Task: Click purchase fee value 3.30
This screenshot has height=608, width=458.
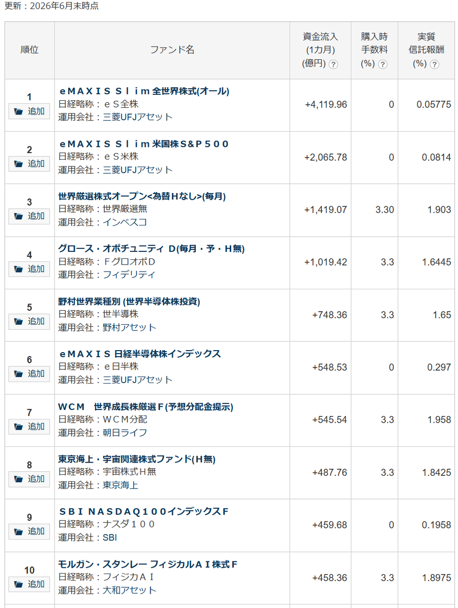Action: click(385, 210)
